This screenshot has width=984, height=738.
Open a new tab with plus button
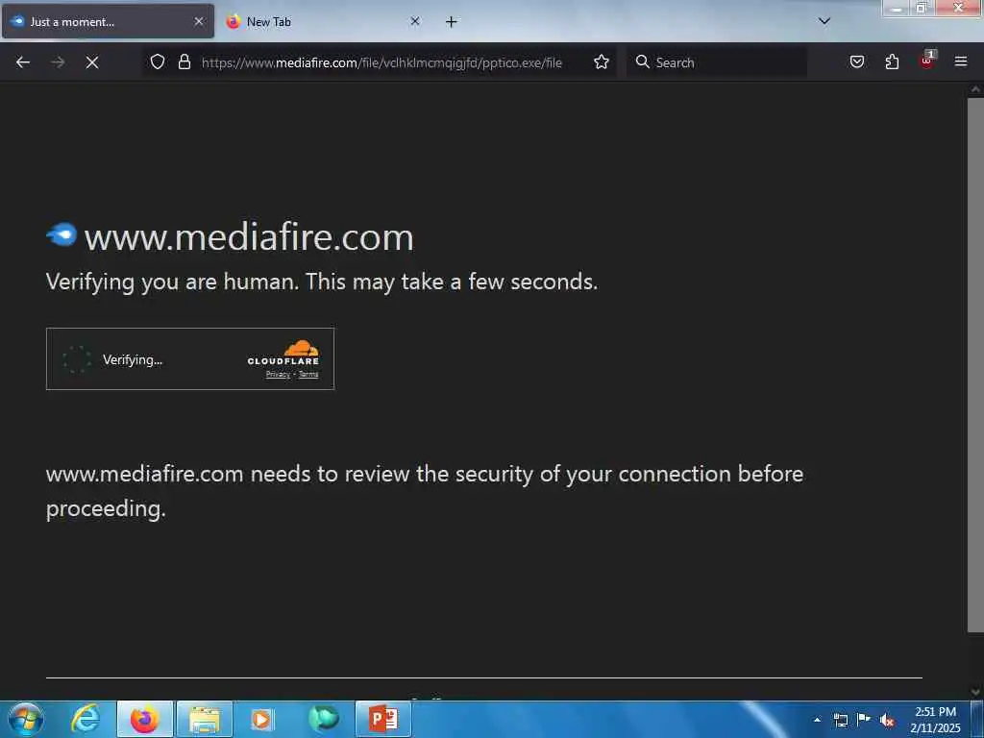(x=452, y=22)
